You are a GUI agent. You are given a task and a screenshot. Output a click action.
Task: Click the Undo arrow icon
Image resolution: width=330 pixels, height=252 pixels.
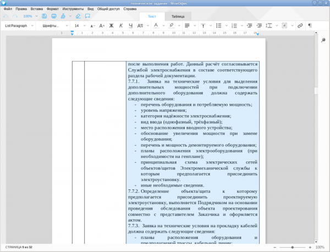click(5, 16)
